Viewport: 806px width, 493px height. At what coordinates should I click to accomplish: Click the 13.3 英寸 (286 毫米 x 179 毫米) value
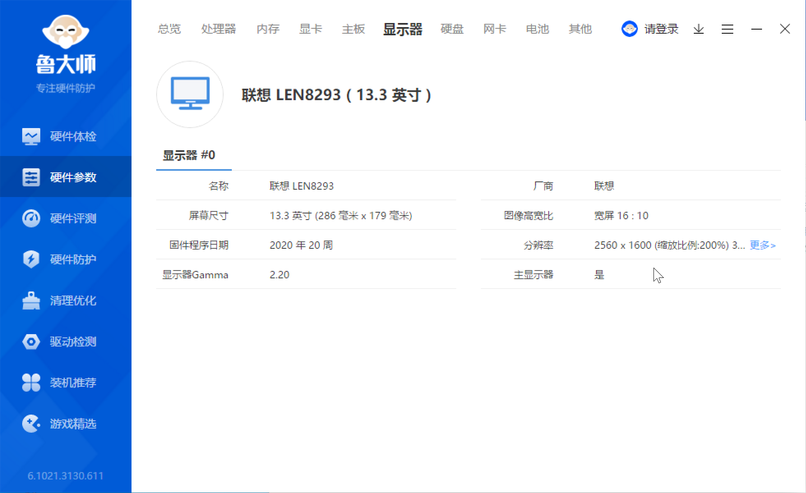tap(341, 216)
